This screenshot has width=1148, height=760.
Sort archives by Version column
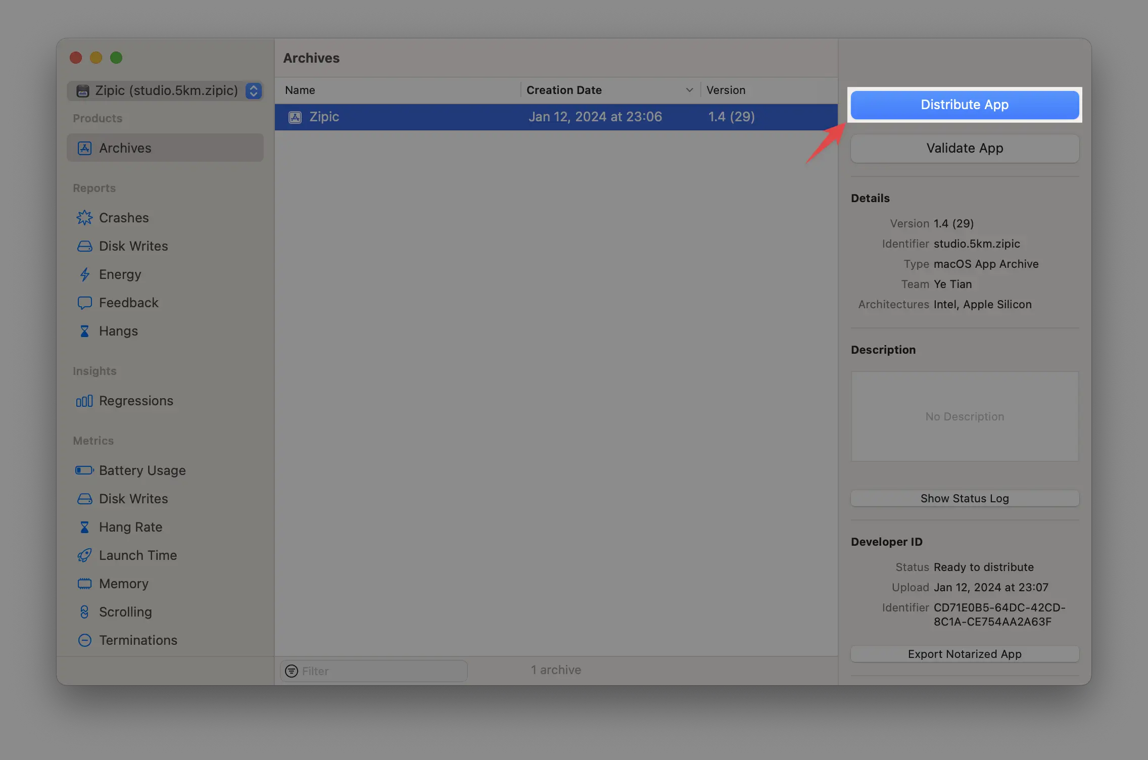769,90
